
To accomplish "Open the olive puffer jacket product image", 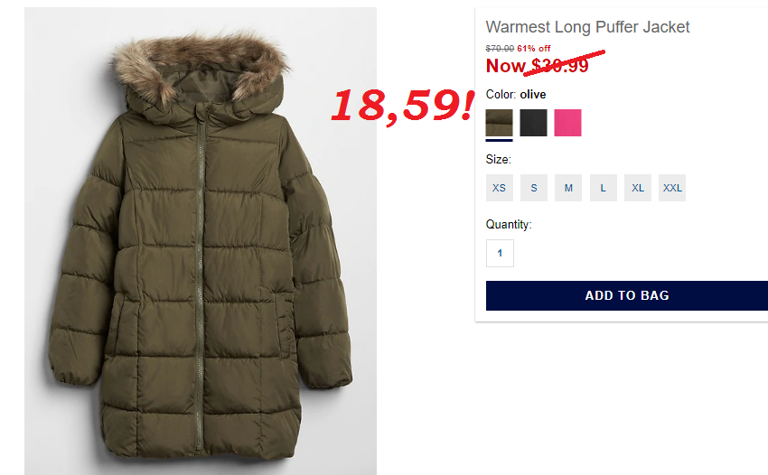I will click(x=201, y=241).
